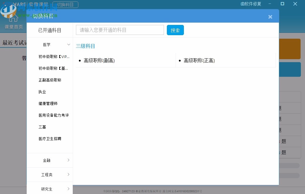Screen dimensions: 305x194
Task: Click 切换科目 in the title bar
Action: click(x=65, y=4)
